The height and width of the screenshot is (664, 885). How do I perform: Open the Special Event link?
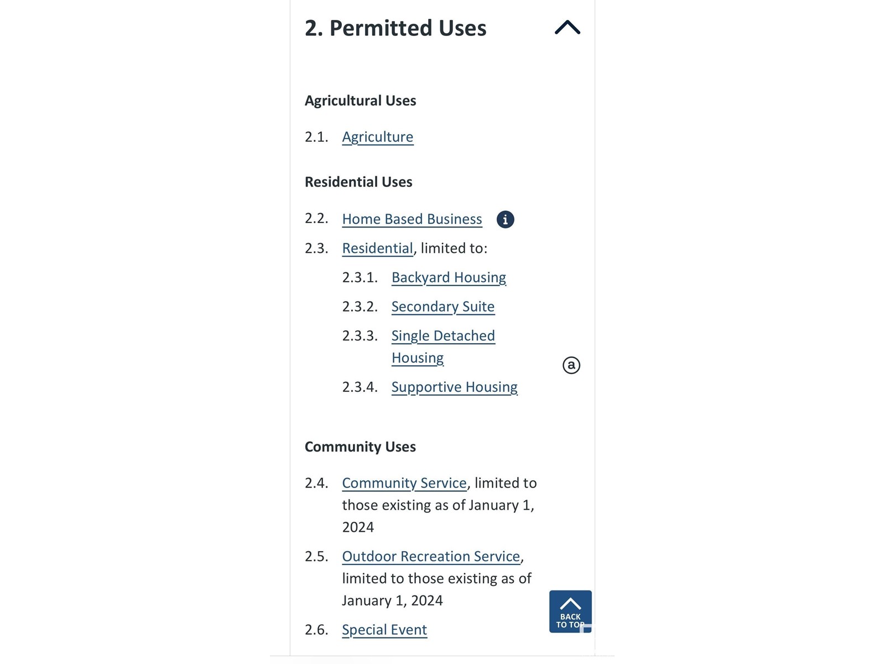coord(384,630)
